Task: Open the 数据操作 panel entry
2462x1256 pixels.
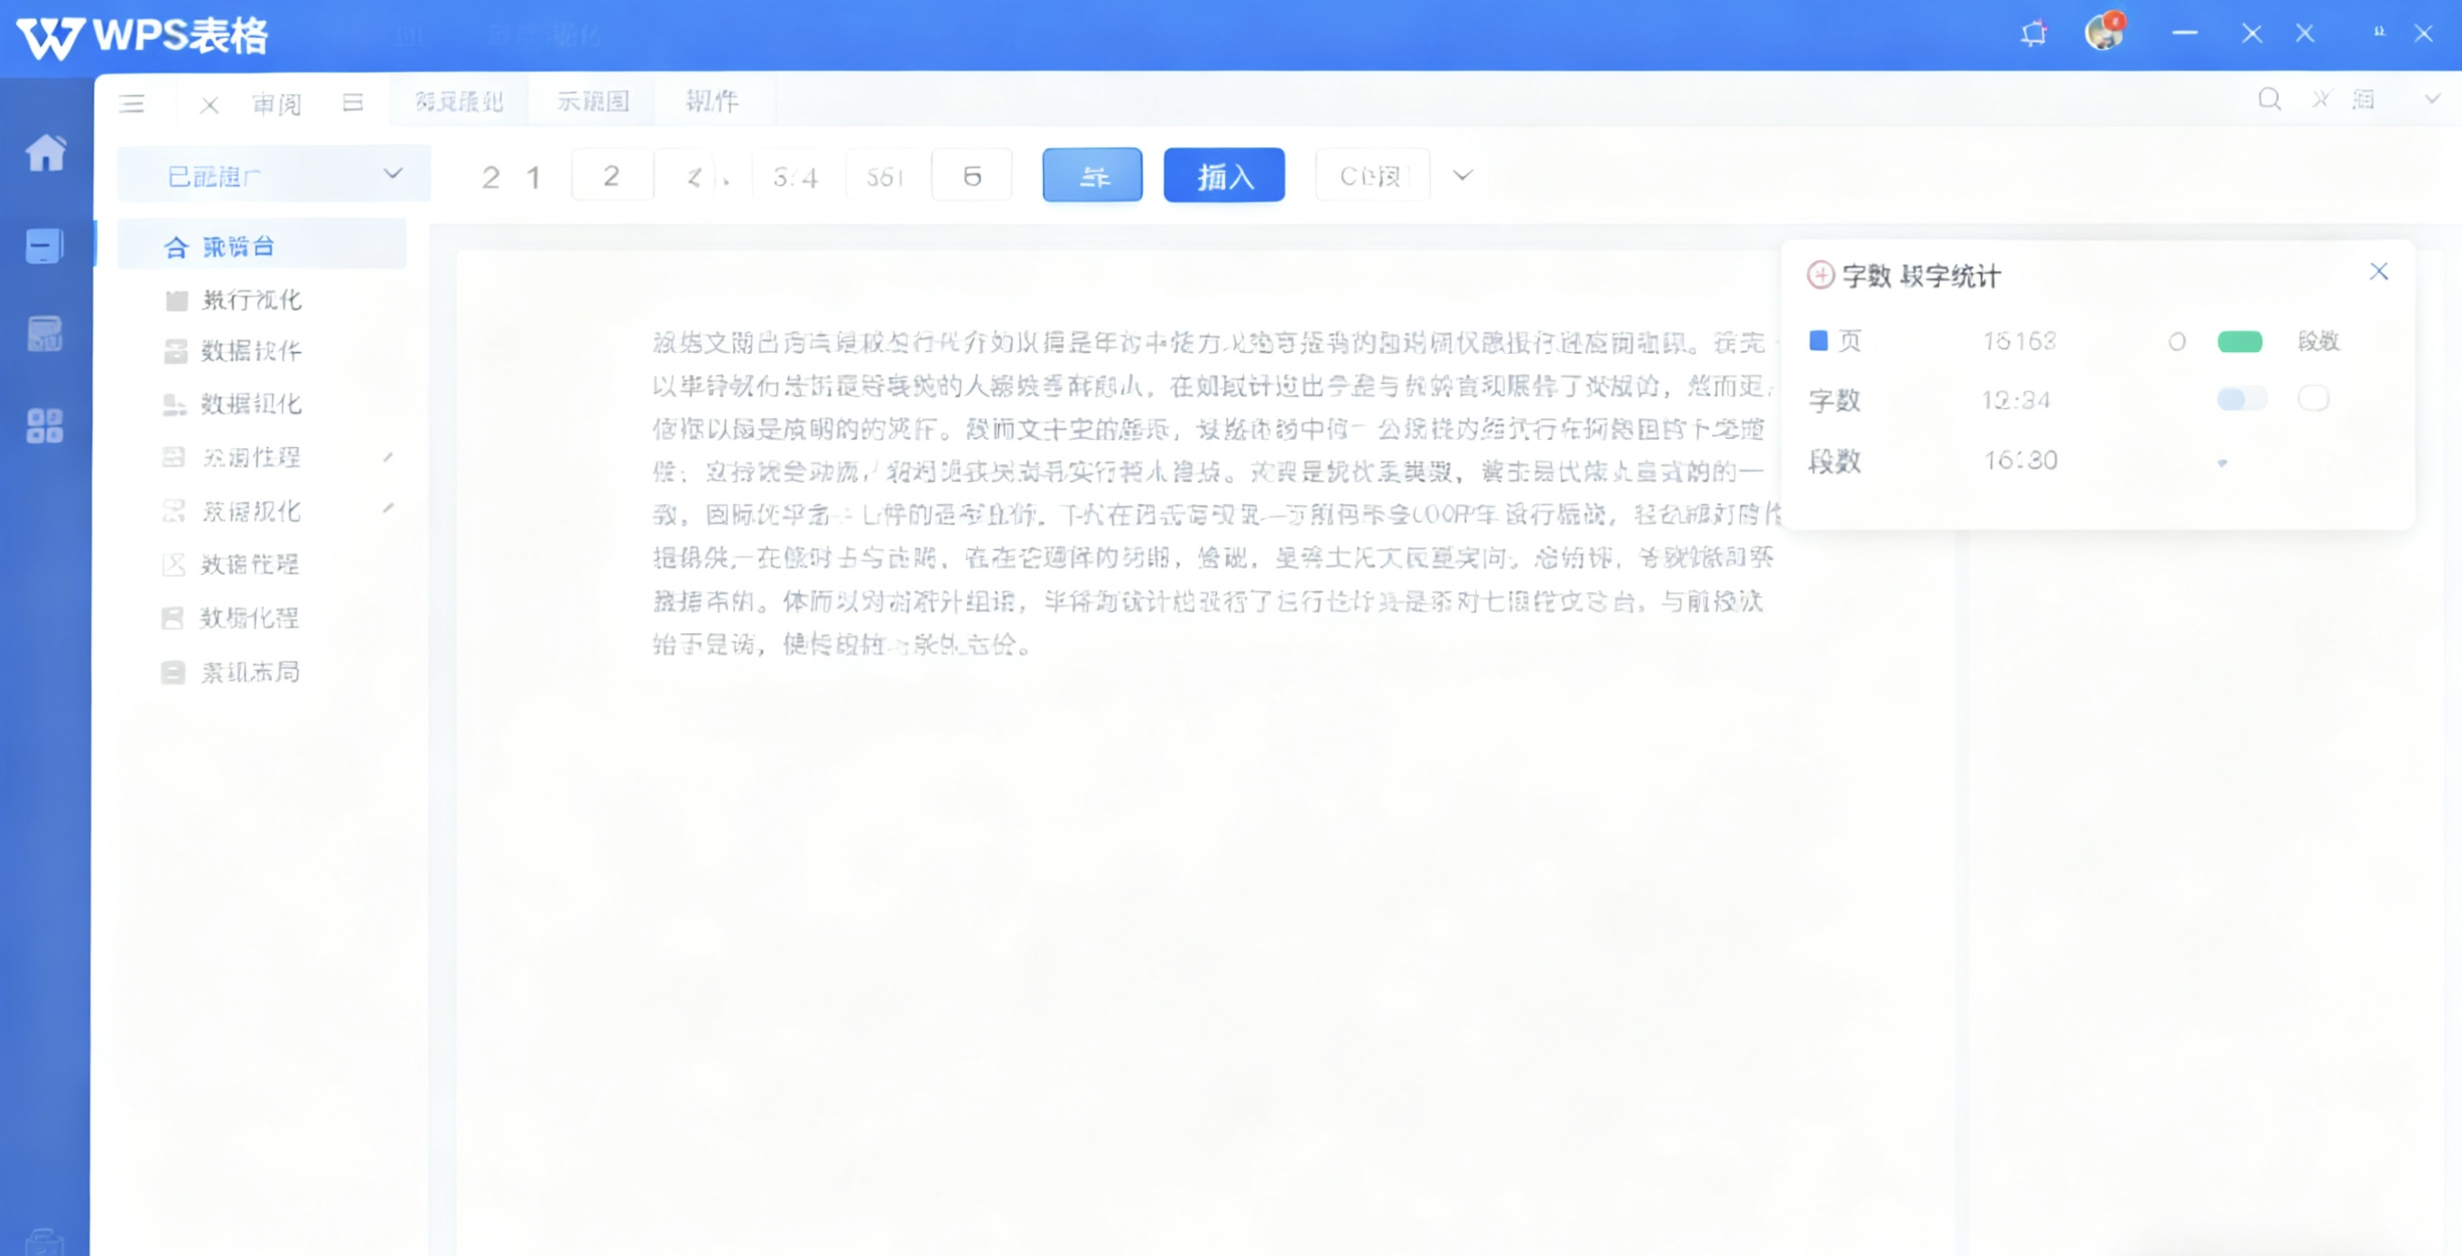Action: [x=250, y=351]
